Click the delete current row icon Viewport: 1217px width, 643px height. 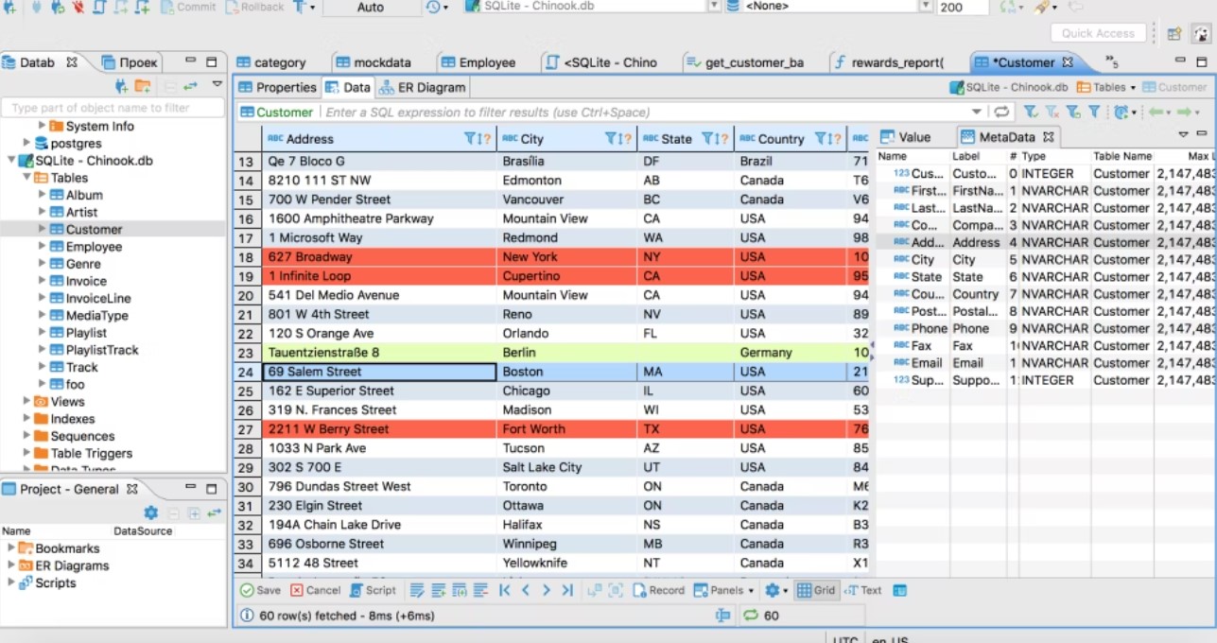tap(481, 590)
